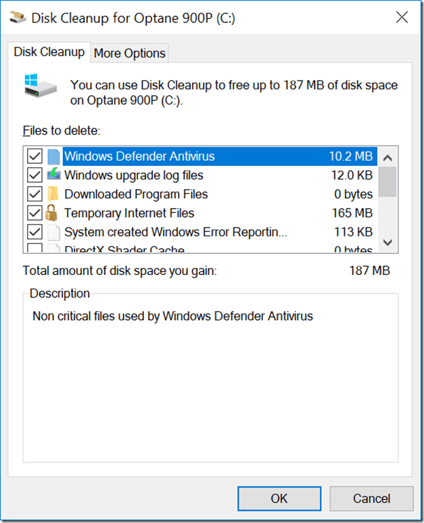
Task: Uncheck Windows upgrade log files checkbox
Action: tap(34, 175)
